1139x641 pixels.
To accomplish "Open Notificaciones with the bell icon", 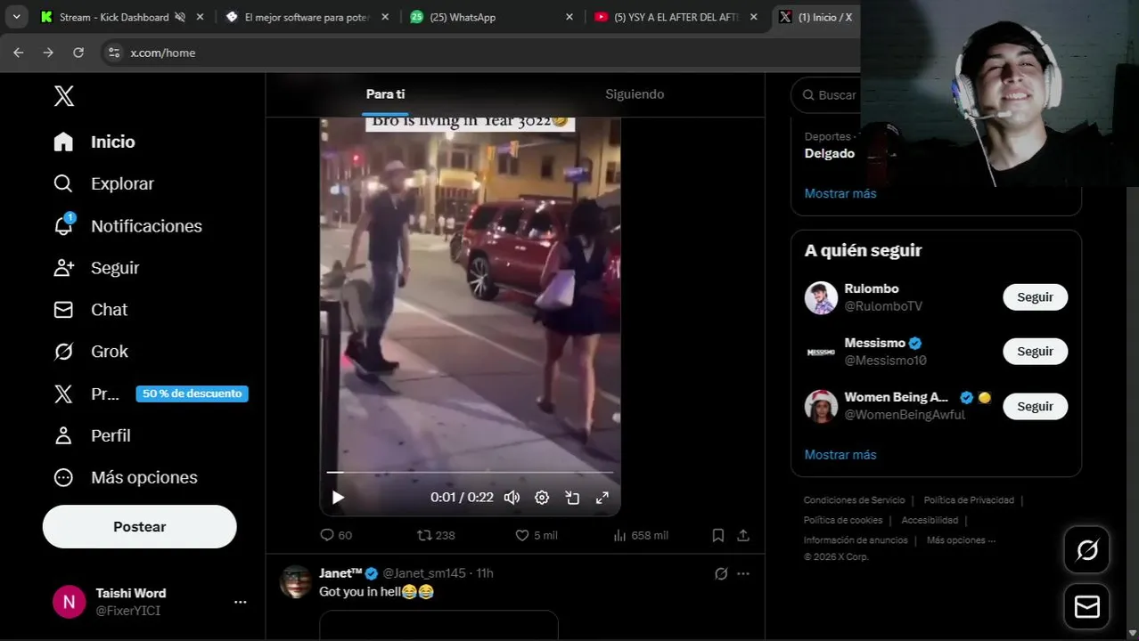I will (x=127, y=226).
